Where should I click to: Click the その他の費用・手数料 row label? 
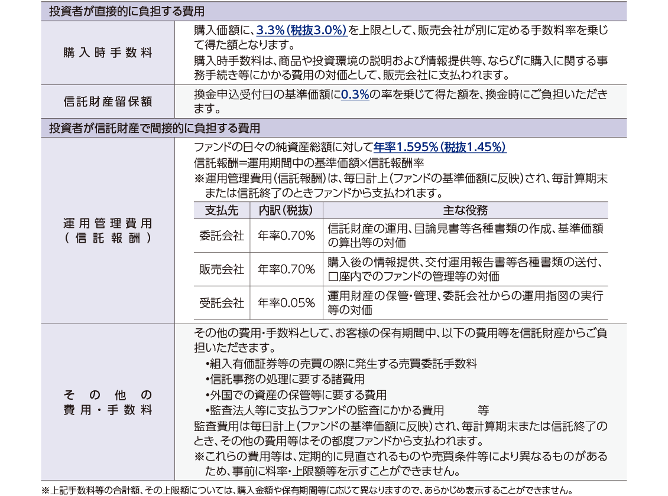pos(108,402)
